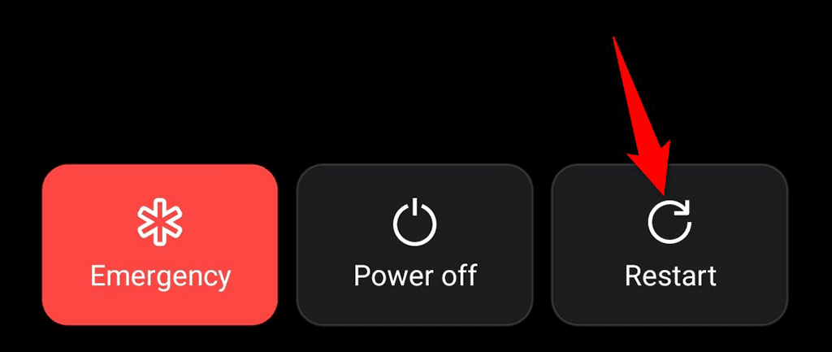Select the middle dark tile labeled Power off
Viewport: 832px width, 352px height.
pos(414,245)
